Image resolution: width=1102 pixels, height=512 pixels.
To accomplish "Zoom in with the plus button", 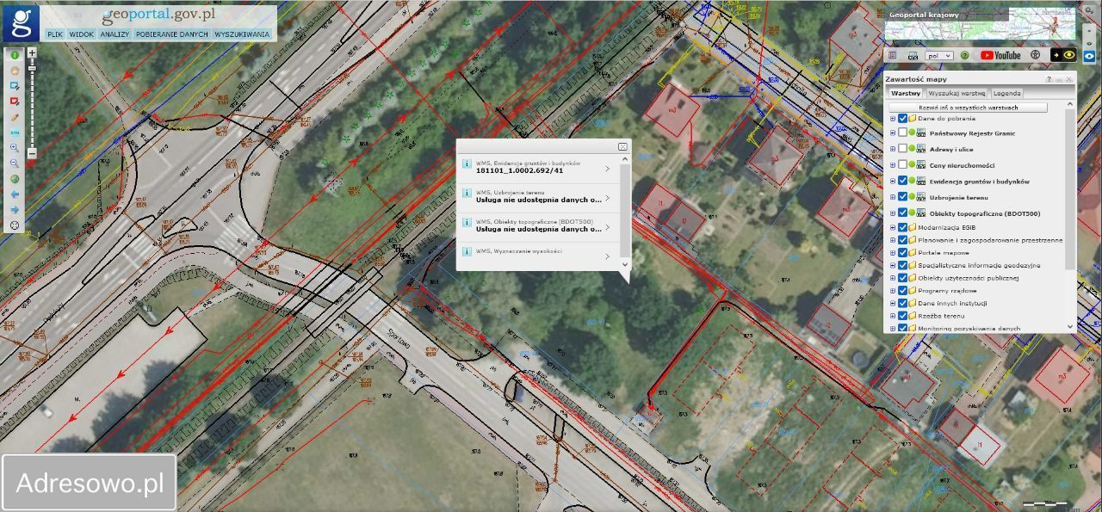I will 32,52.
